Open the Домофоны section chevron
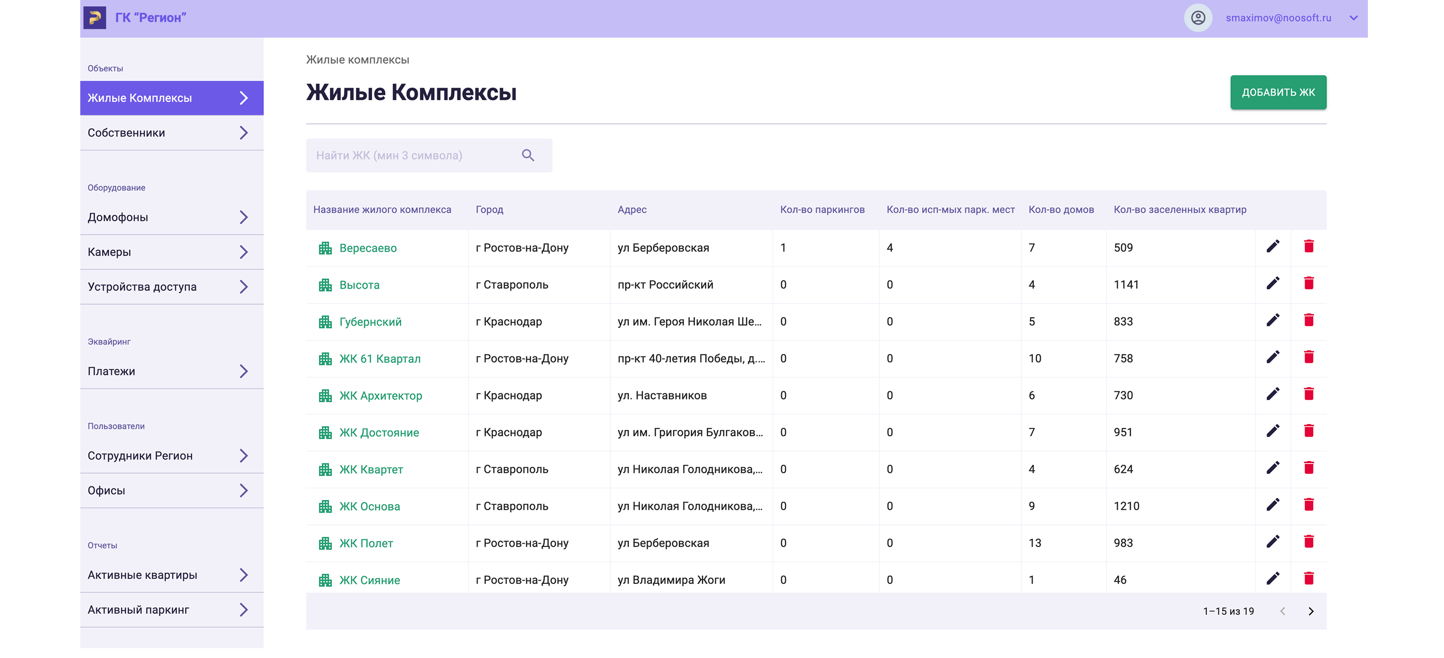1444x658 pixels. point(243,217)
